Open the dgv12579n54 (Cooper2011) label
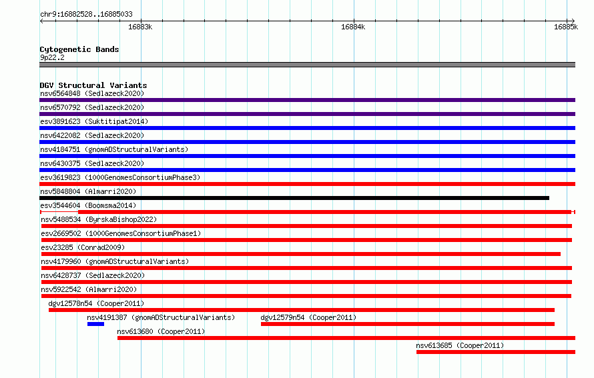This screenshot has width=594, height=378. [x=308, y=317]
